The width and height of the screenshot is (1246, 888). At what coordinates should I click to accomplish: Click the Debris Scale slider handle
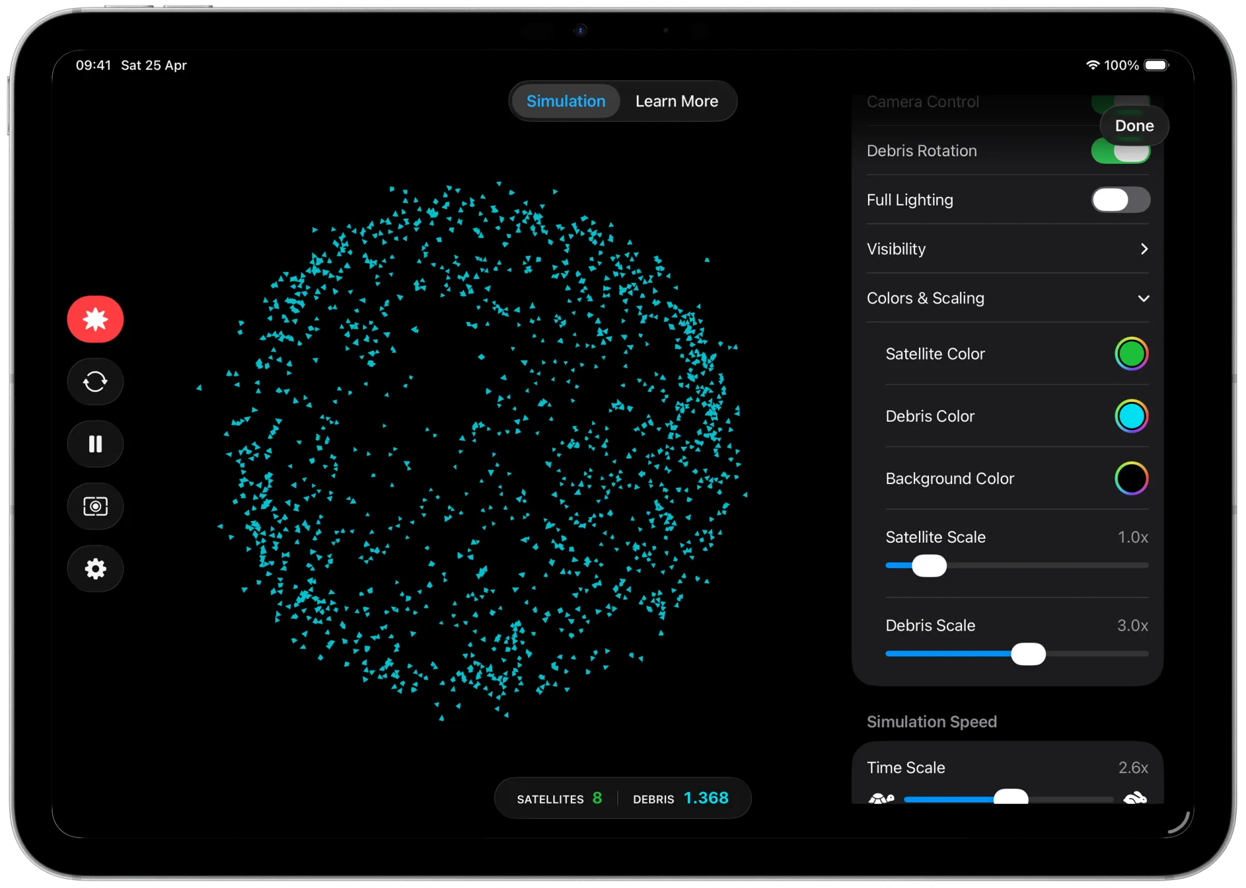(x=1028, y=654)
